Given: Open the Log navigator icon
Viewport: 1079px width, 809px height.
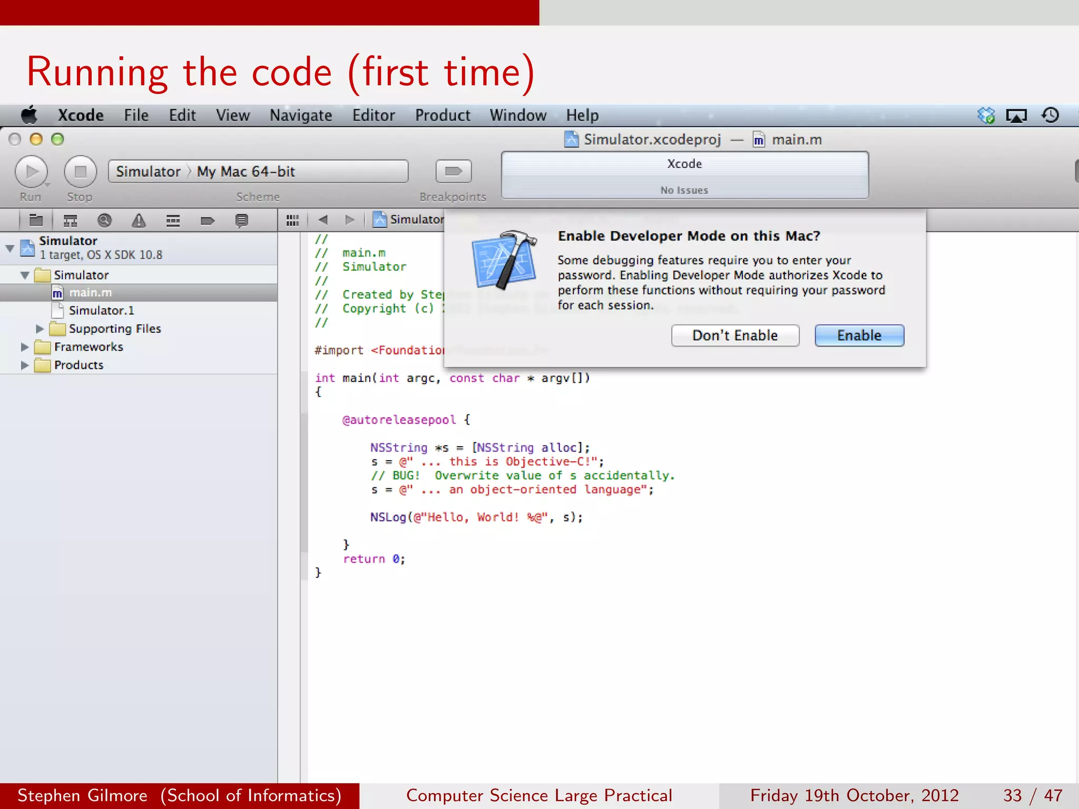Looking at the screenshot, I should [241, 220].
